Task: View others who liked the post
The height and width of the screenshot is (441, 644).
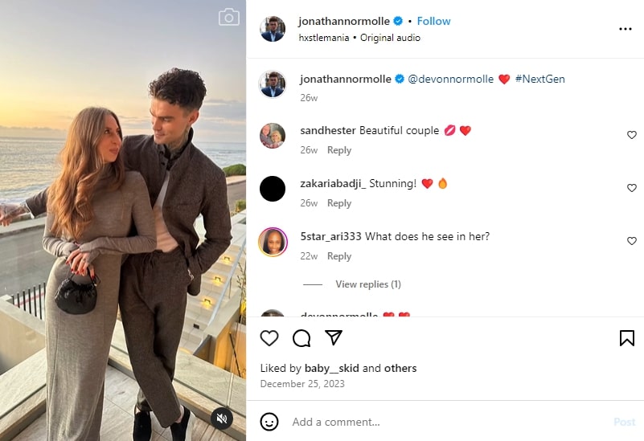Action: [400, 369]
